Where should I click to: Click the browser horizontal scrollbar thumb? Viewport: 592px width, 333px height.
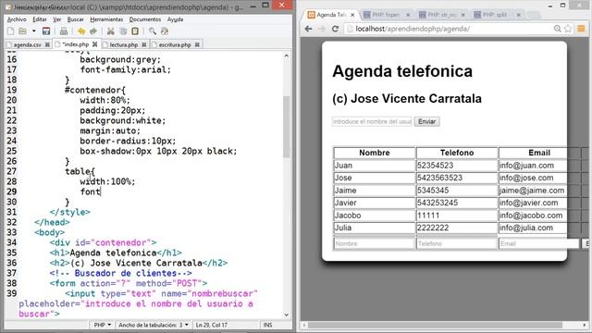point(436,325)
